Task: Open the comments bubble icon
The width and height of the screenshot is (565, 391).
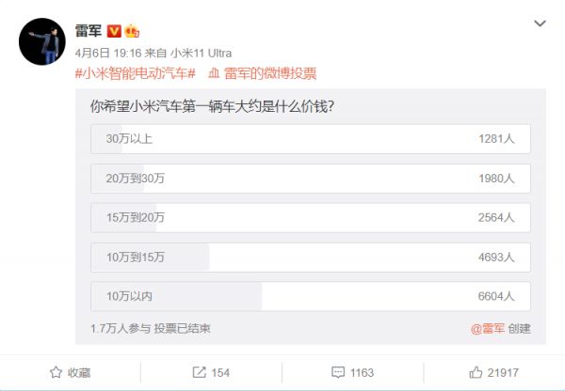Action: pos(338,372)
